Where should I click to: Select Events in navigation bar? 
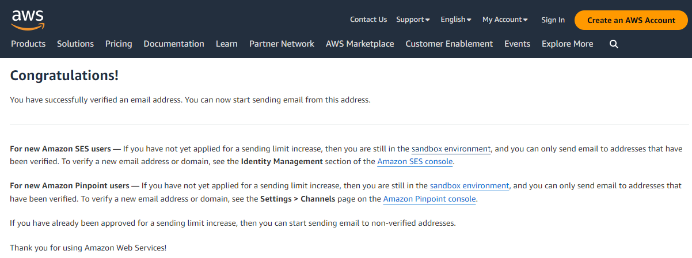pos(517,44)
